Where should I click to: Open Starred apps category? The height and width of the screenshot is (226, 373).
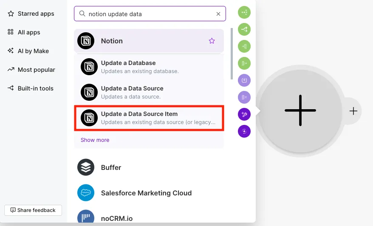31,14
